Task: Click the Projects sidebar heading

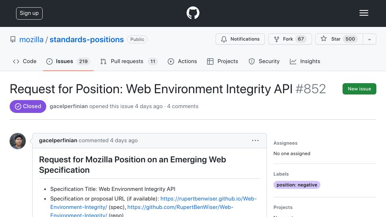Action: (283, 207)
